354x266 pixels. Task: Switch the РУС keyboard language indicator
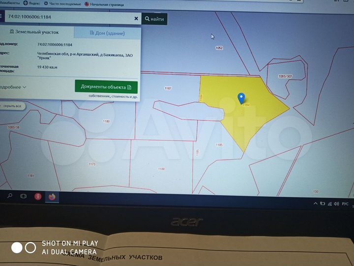tap(345, 204)
